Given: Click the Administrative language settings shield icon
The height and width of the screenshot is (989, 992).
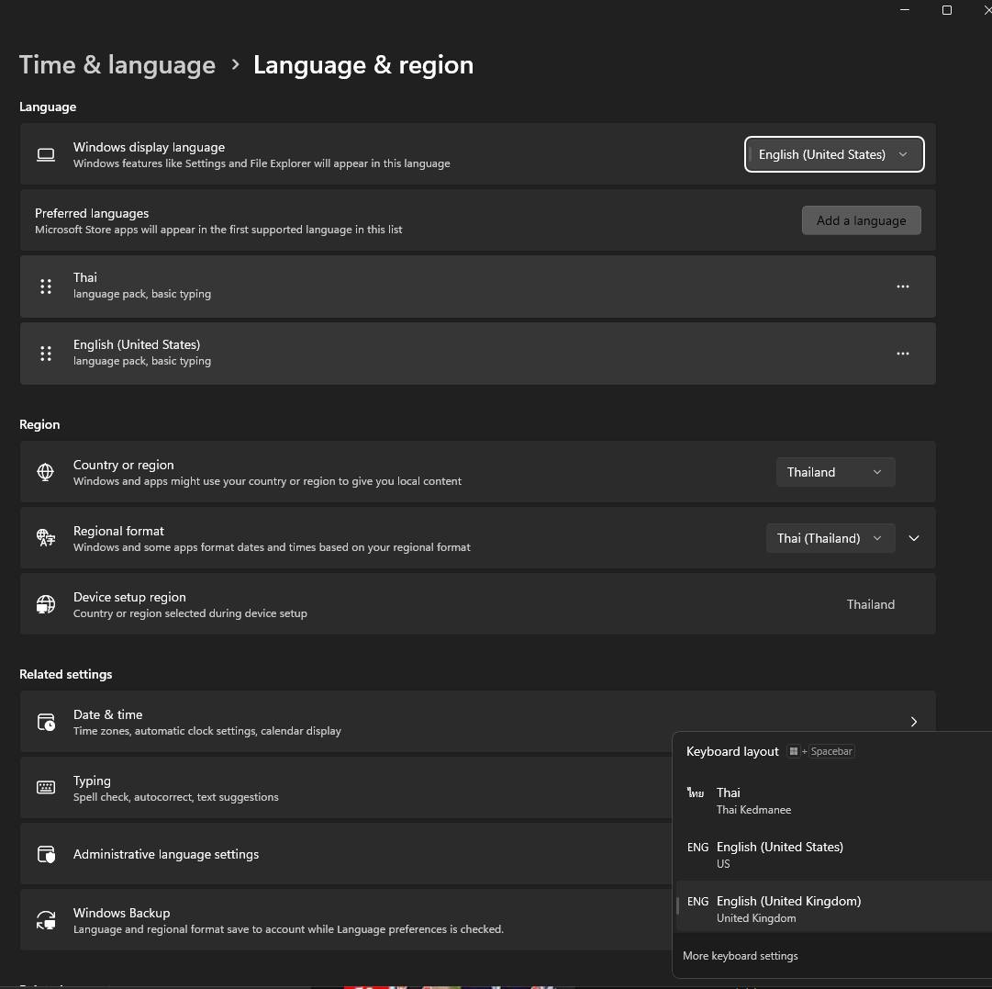Looking at the screenshot, I should [x=46, y=854].
